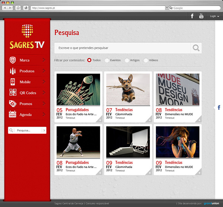Click the plus corner on 07 FEV card

click(149, 120)
